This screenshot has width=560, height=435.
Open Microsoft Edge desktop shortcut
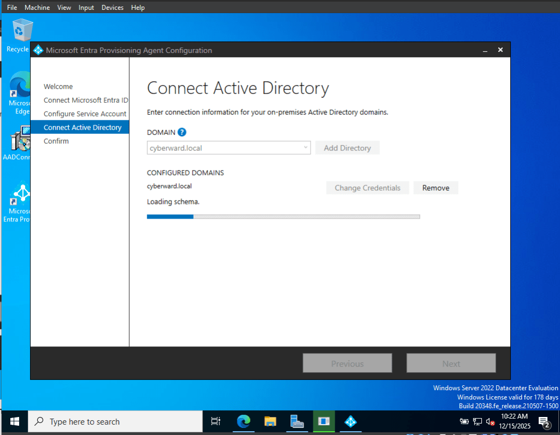point(20,93)
